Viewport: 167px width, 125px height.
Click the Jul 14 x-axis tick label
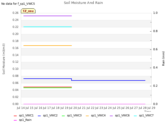[x=21, y=108]
